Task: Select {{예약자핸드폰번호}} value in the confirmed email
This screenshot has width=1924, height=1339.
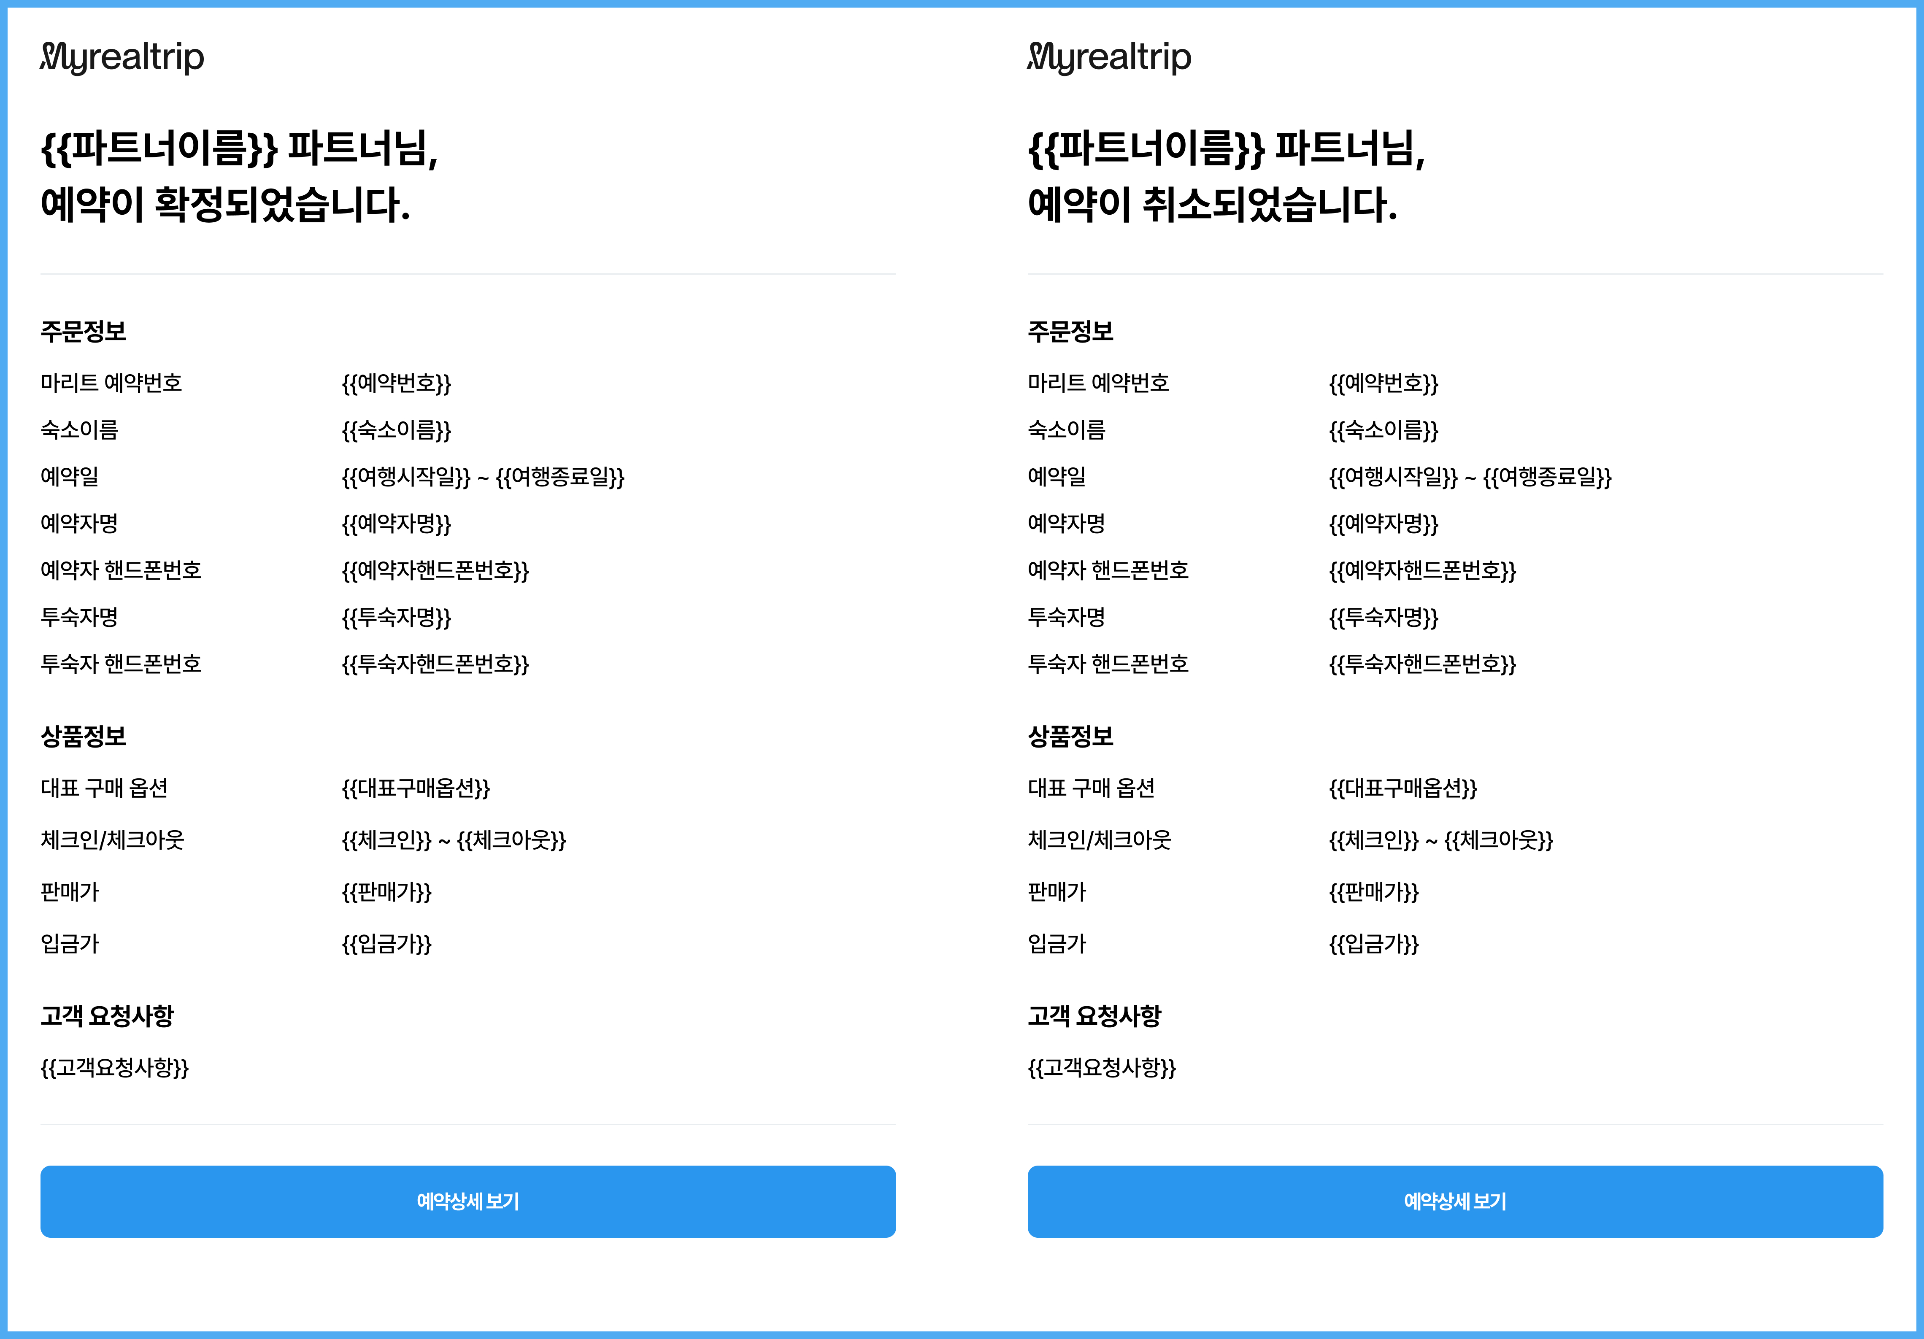Action: (435, 572)
